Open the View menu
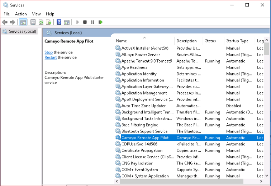This screenshot has height=186, width=271. pos(36,14)
